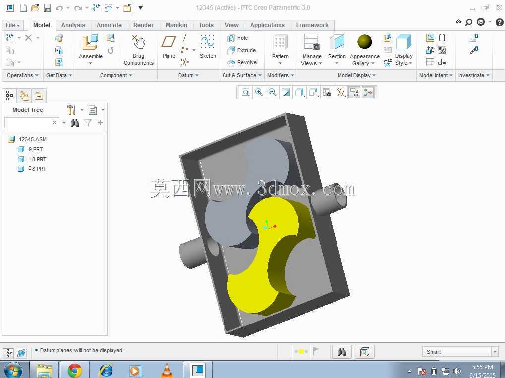Open the Model Tree settings tool icon
Image resolution: width=505 pixels, height=378 pixels.
71,110
